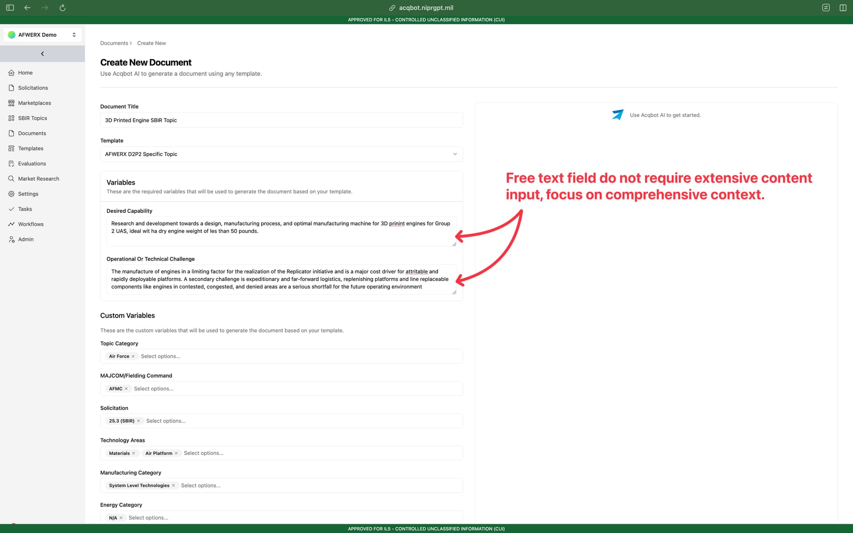Click the acqbot.niprgpt.mil address bar
Screen dimensions: 853x533
click(426, 8)
